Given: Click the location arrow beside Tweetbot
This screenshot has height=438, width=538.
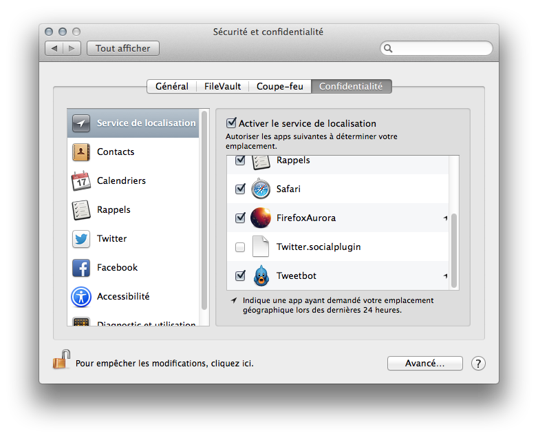Looking at the screenshot, I should [445, 275].
